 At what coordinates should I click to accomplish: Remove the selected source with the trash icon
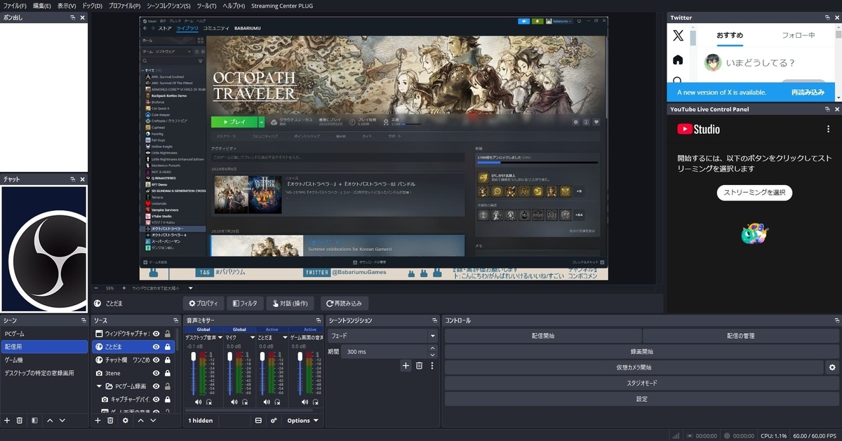tap(110, 420)
